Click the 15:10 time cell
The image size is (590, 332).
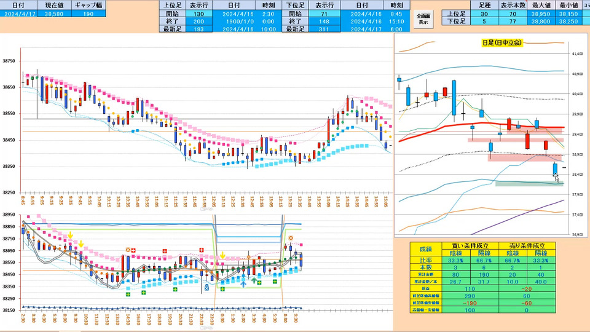(x=396, y=22)
